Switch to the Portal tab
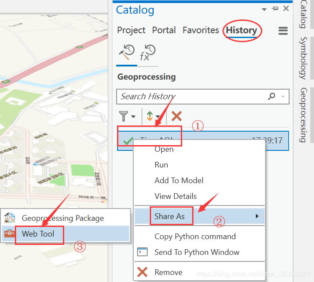 pos(164,30)
